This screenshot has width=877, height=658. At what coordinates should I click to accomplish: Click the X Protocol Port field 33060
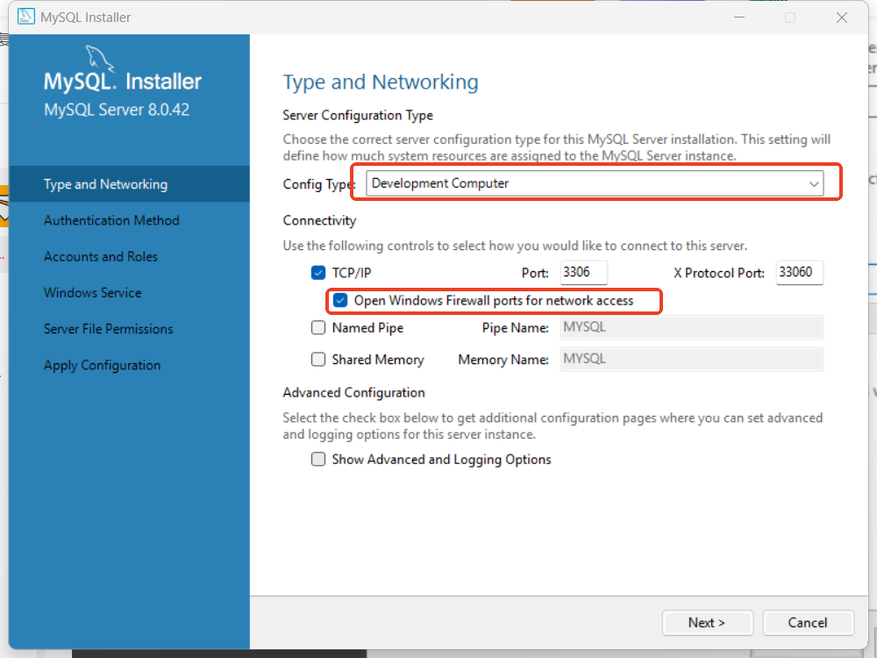(799, 273)
